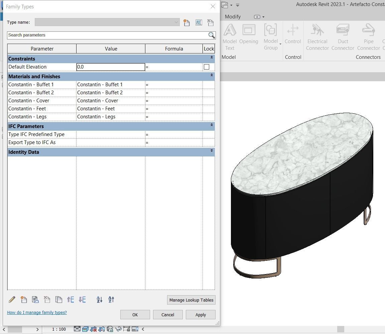Click the Visual Style icon in the view control bar

(85, 329)
